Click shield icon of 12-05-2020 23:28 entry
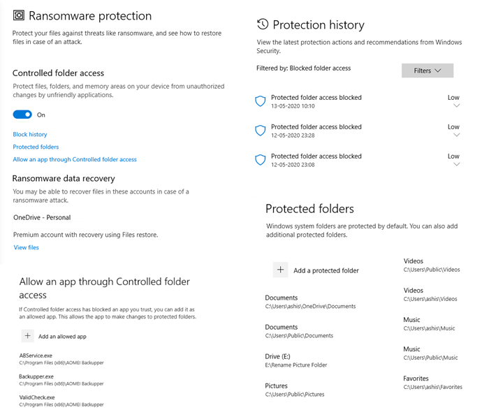 (x=261, y=131)
